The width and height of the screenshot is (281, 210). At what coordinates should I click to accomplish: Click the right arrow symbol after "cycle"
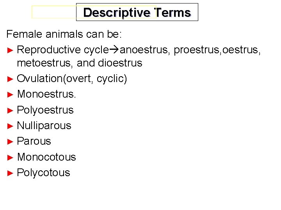[114, 50]
